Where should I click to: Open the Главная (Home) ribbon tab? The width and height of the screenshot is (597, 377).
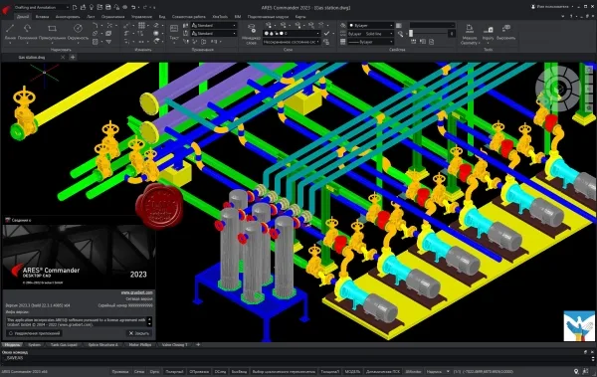click(23, 17)
